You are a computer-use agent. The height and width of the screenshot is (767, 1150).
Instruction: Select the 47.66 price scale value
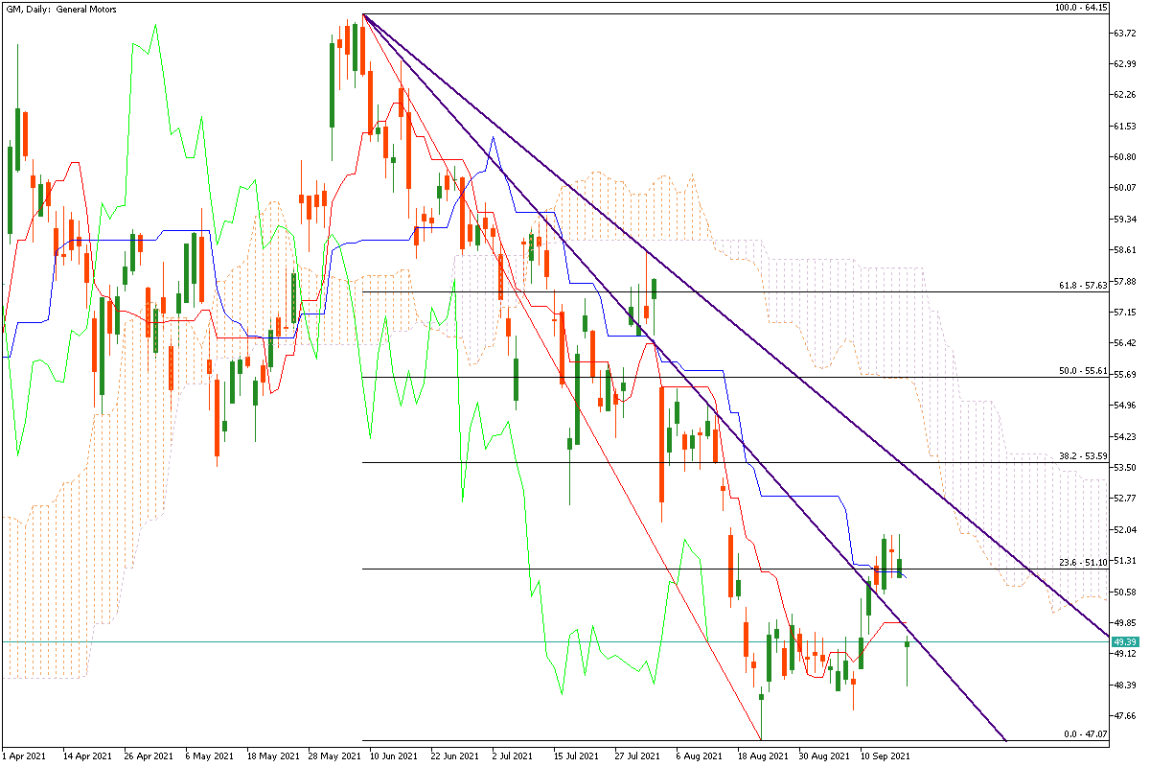[1123, 715]
